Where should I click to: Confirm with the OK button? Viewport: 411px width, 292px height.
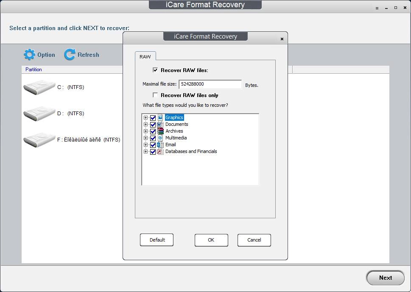click(x=211, y=240)
